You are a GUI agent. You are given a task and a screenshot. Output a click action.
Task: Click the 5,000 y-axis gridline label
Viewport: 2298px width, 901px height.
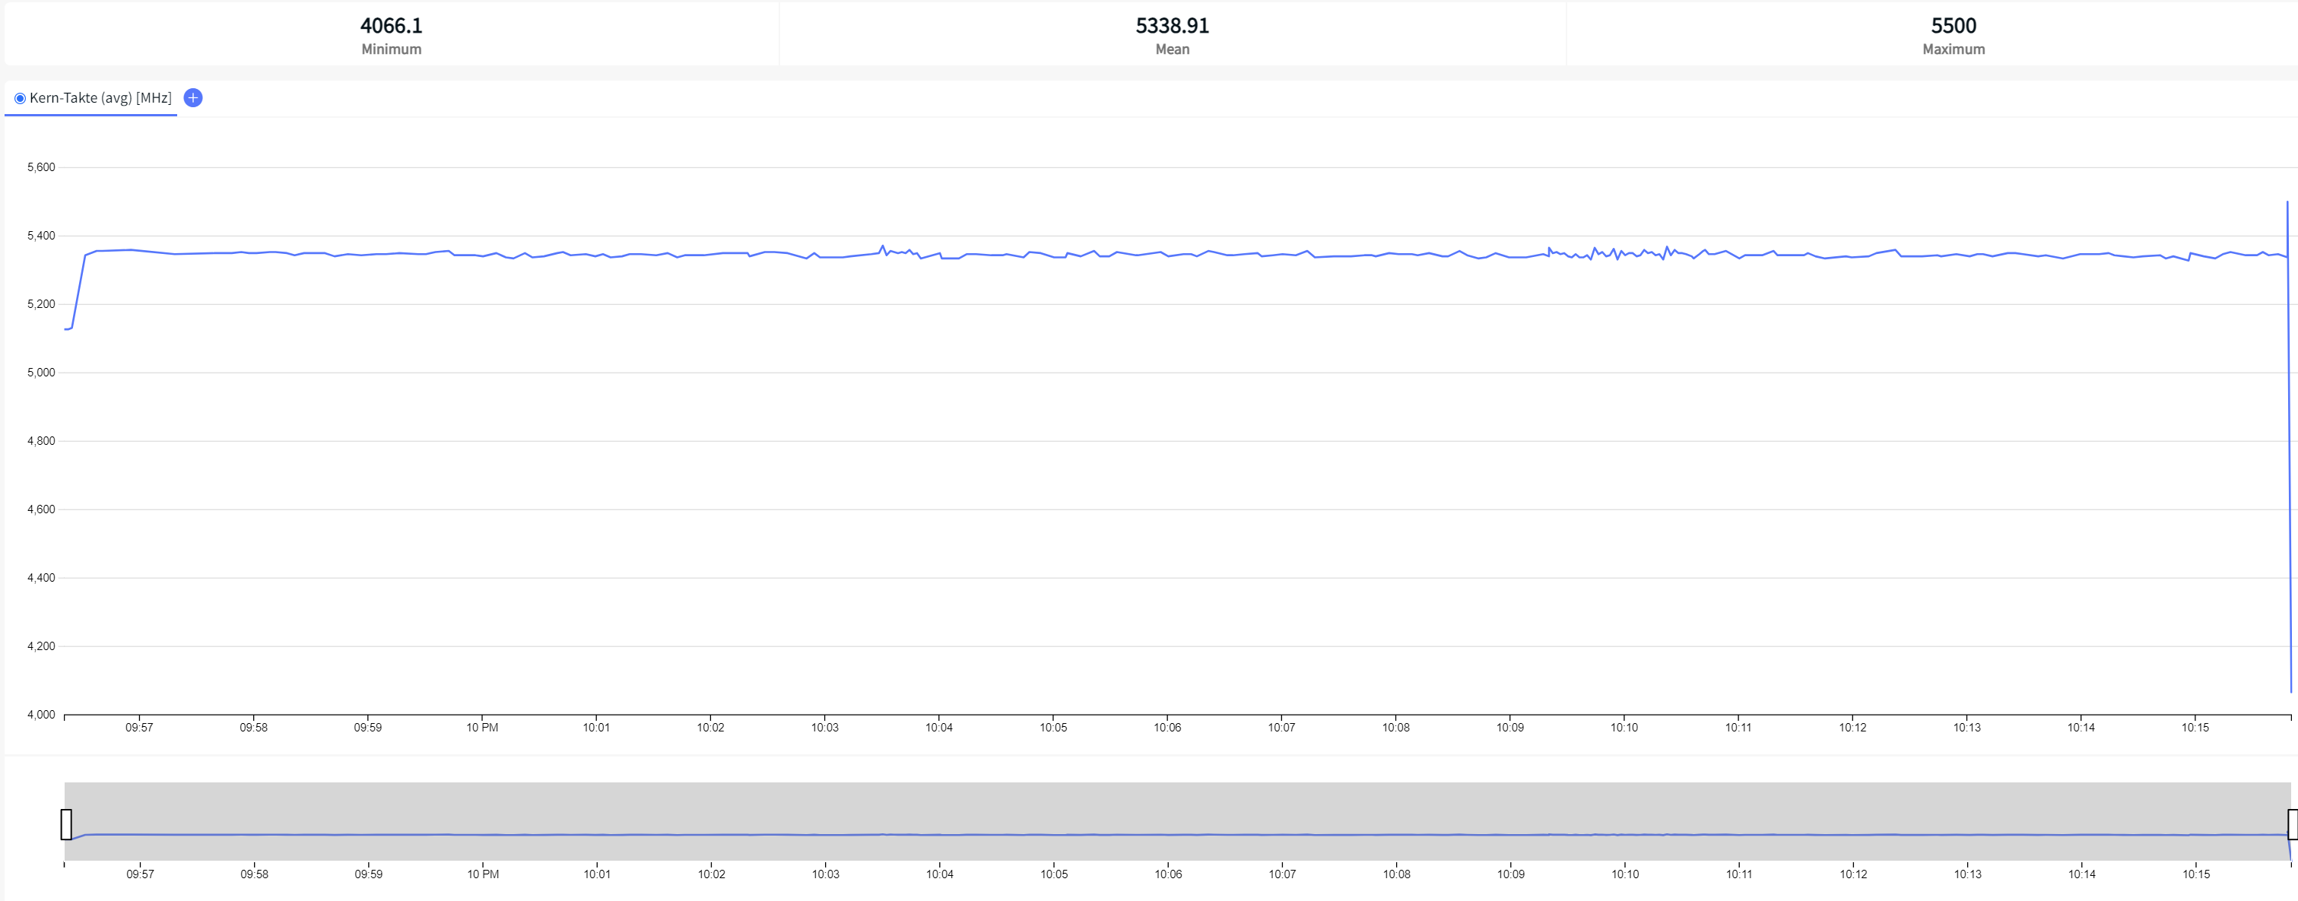click(41, 372)
